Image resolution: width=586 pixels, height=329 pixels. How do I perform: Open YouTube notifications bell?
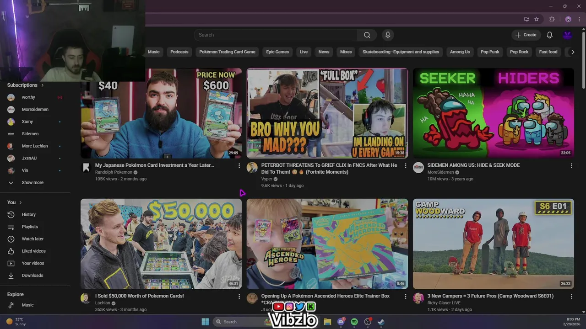click(550, 35)
